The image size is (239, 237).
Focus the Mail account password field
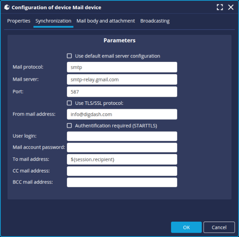[122, 148]
